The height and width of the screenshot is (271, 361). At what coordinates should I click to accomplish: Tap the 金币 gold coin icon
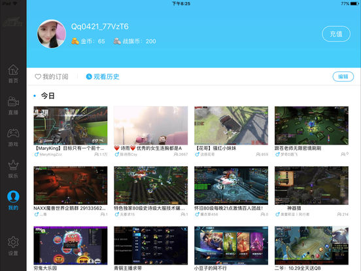point(75,41)
